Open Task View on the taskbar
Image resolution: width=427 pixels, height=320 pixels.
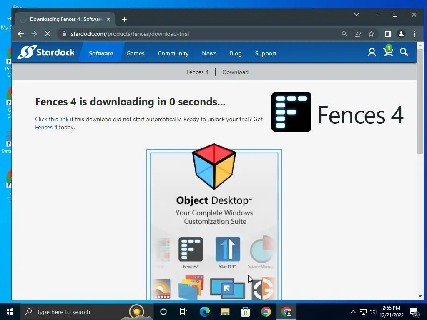point(183,312)
